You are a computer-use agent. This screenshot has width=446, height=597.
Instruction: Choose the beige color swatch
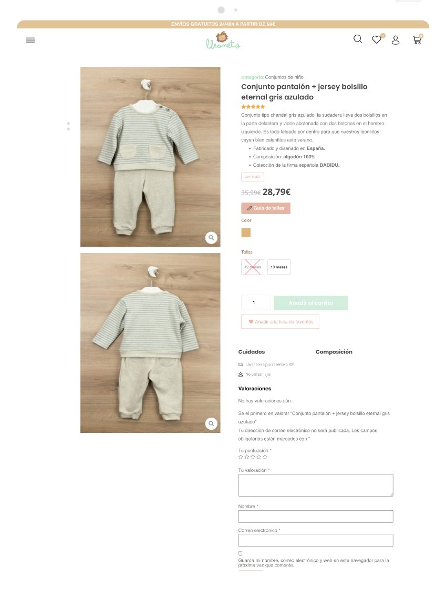246,232
